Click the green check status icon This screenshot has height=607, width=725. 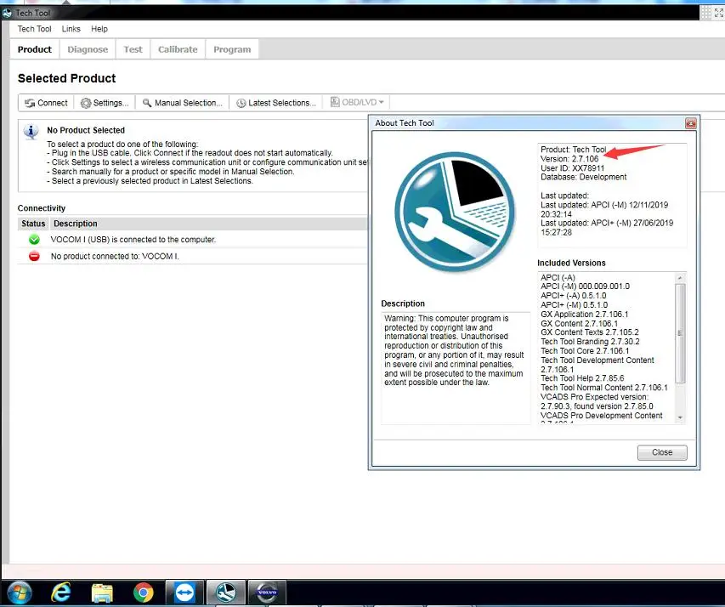click(x=34, y=240)
